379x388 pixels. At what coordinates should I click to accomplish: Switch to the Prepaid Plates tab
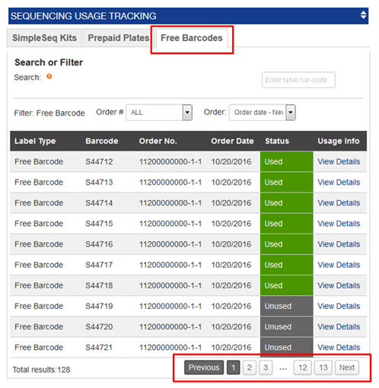(118, 38)
